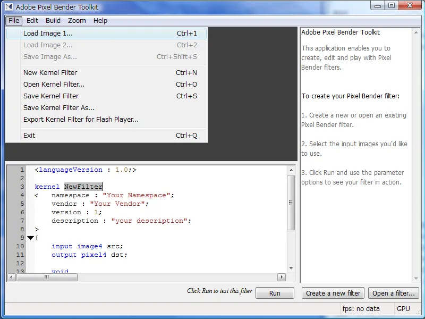Open the File menu
Image resolution: width=425 pixels, height=319 pixels.
point(14,21)
